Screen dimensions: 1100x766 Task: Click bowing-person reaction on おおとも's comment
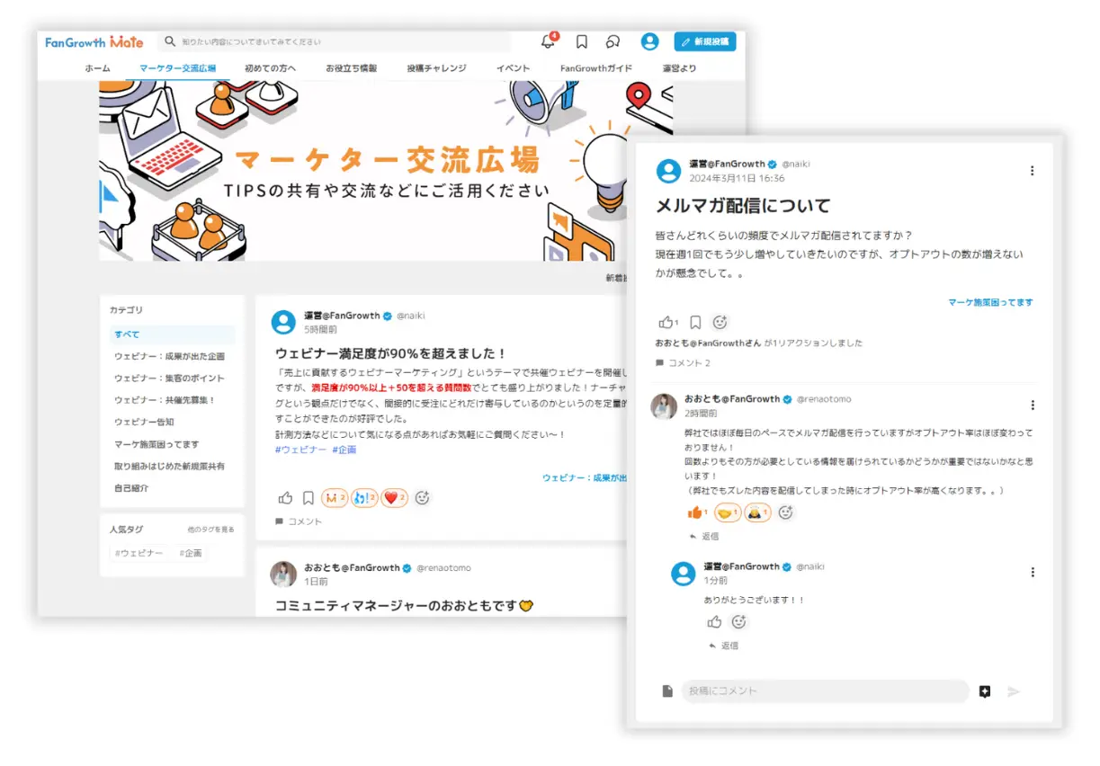coord(757,512)
